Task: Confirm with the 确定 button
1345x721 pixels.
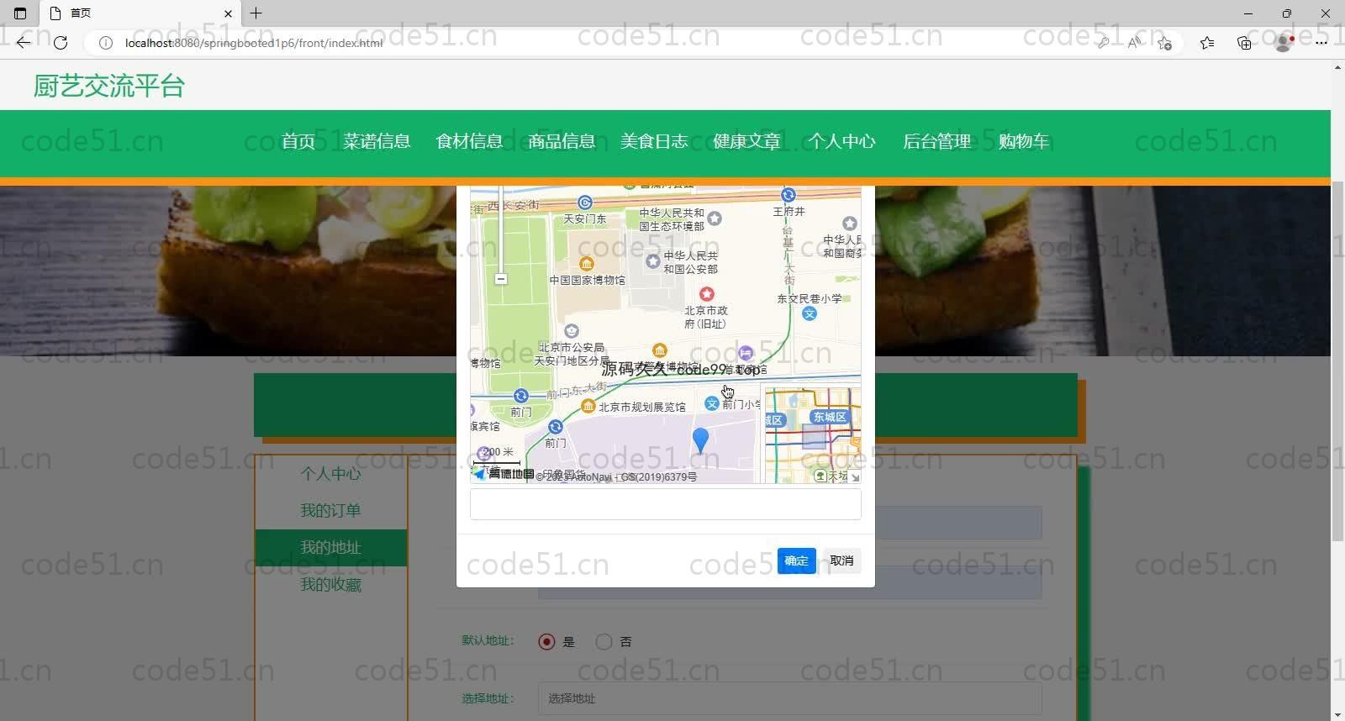Action: pyautogui.click(x=796, y=560)
